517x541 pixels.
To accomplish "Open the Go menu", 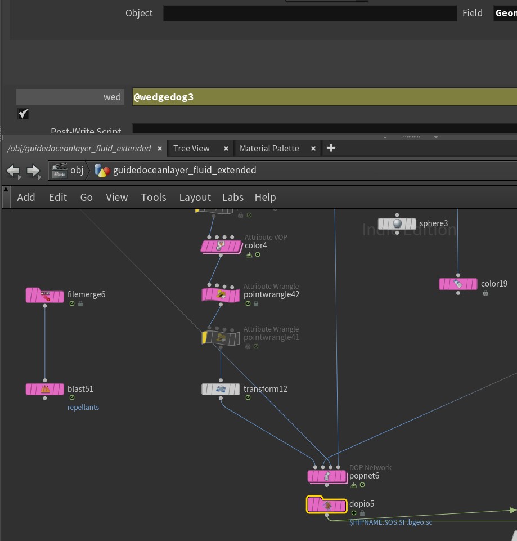I will tap(86, 198).
